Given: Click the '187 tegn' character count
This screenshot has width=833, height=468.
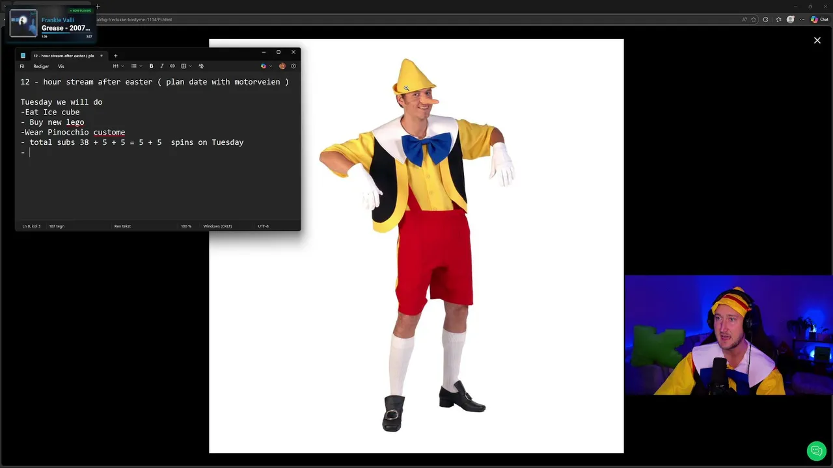Looking at the screenshot, I should point(57,226).
